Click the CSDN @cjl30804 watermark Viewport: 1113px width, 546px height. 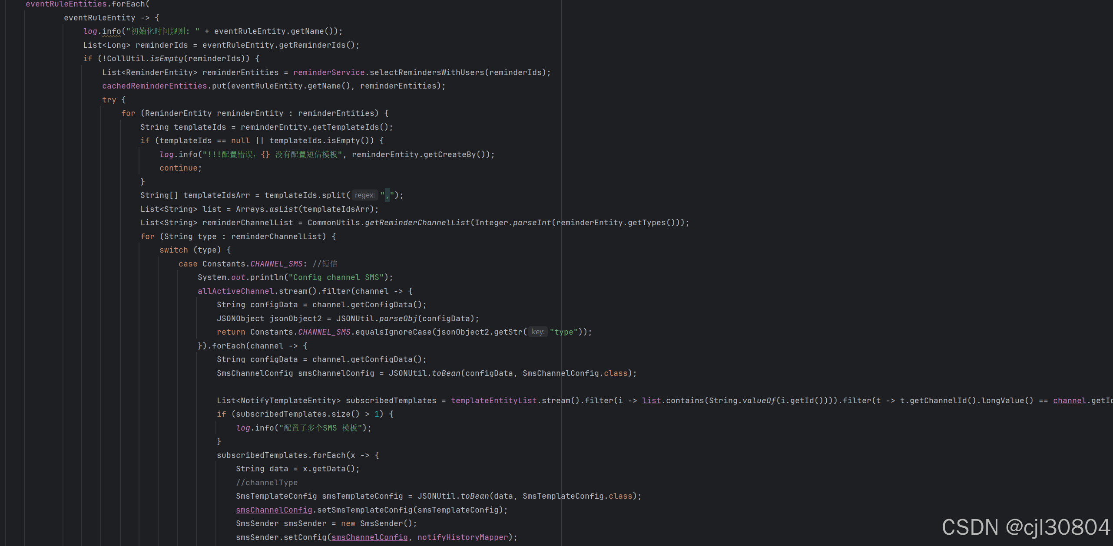[1025, 528]
